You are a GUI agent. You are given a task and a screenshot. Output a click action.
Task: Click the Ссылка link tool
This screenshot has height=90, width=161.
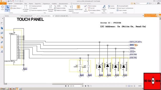click(111, 6)
